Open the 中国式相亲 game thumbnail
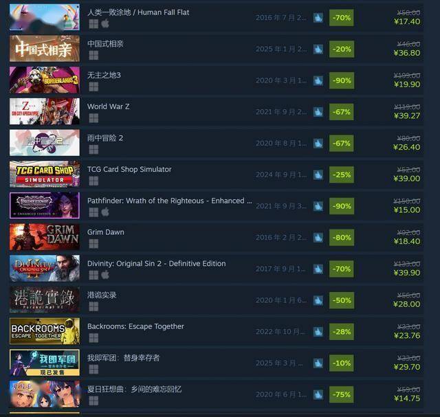 45,49
